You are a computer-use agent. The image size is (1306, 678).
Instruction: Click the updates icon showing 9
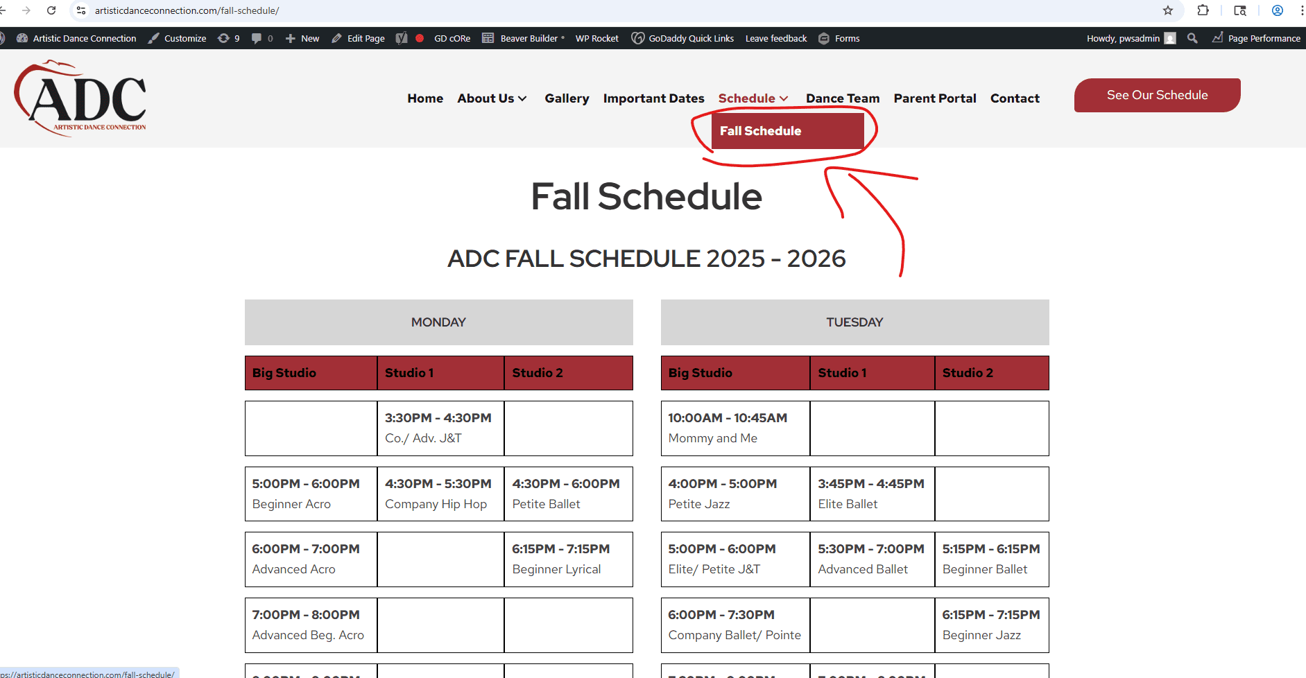pos(229,38)
